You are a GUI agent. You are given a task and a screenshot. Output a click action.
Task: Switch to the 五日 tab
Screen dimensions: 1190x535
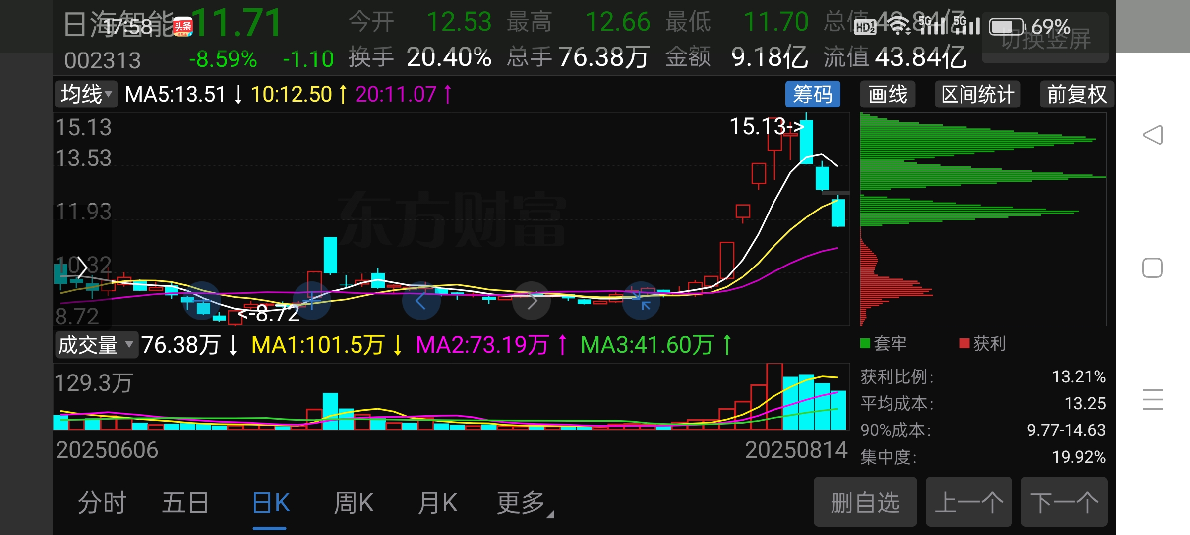point(185,503)
